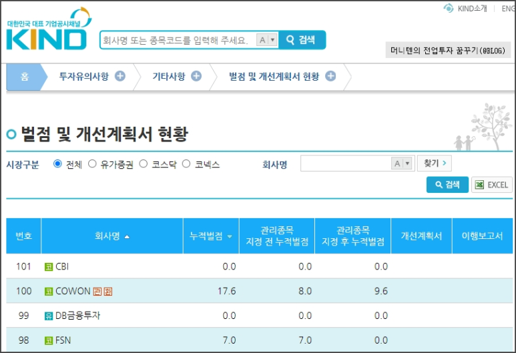Viewport: 516px width, 353px height.
Task: Sort descending via arrow in 누적벌점 header
Action: pyautogui.click(x=230, y=236)
